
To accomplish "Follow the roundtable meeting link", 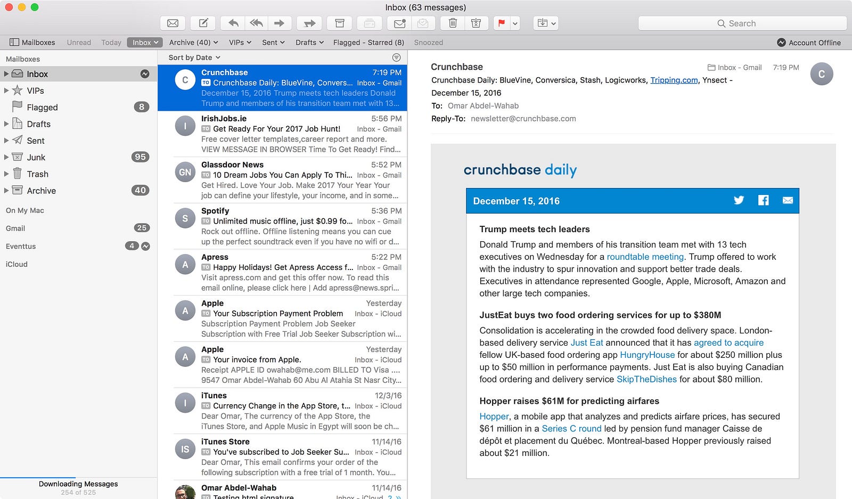I will 645,257.
